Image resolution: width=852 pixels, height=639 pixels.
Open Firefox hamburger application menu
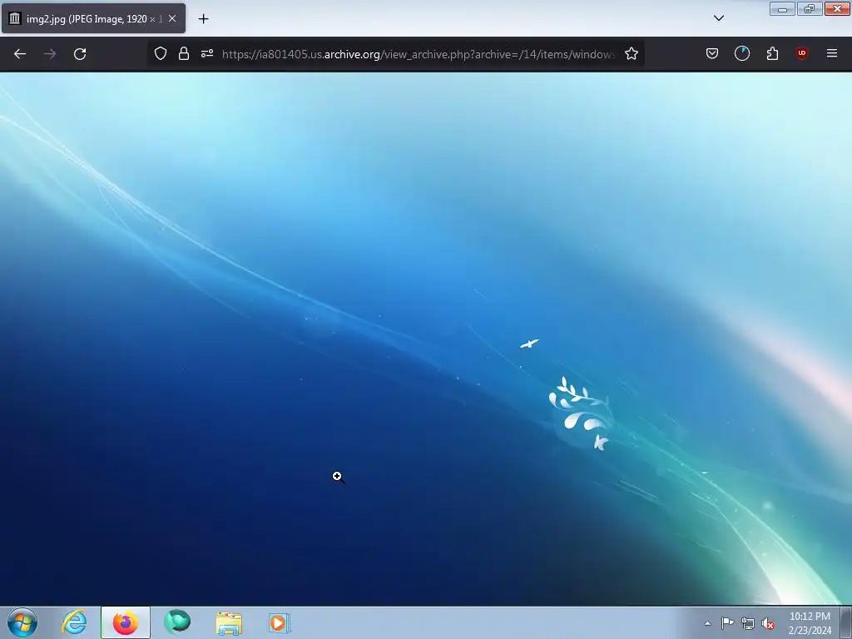coord(831,53)
